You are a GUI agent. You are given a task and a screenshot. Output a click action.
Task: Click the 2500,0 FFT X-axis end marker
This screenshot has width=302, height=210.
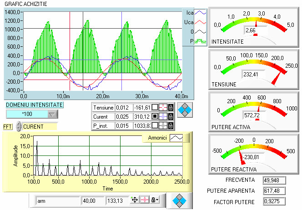point(182,181)
